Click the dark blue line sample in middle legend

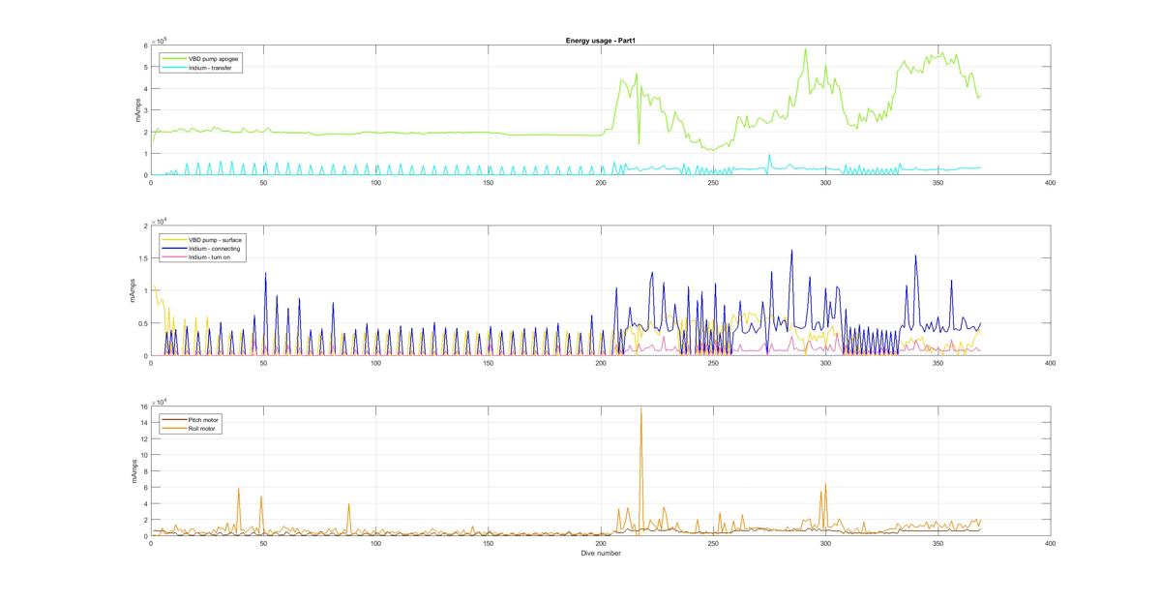click(x=175, y=248)
